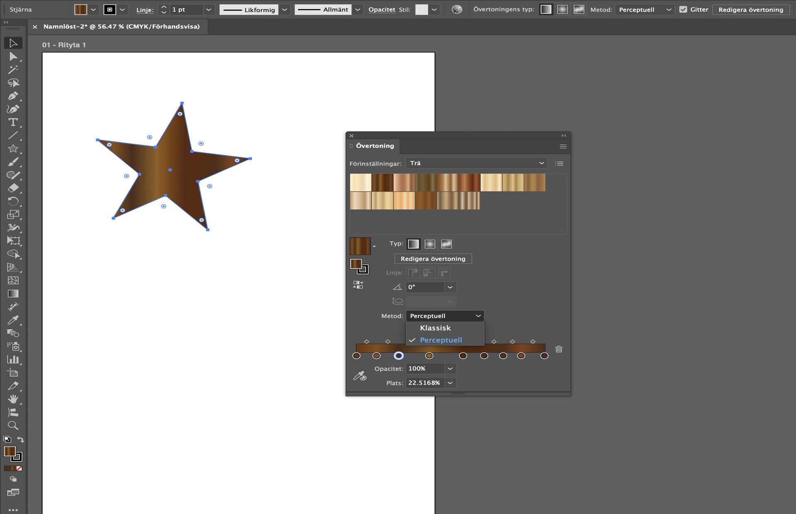Image resolution: width=796 pixels, height=514 pixels.
Task: Select the Zoom tool
Action: coord(14,425)
